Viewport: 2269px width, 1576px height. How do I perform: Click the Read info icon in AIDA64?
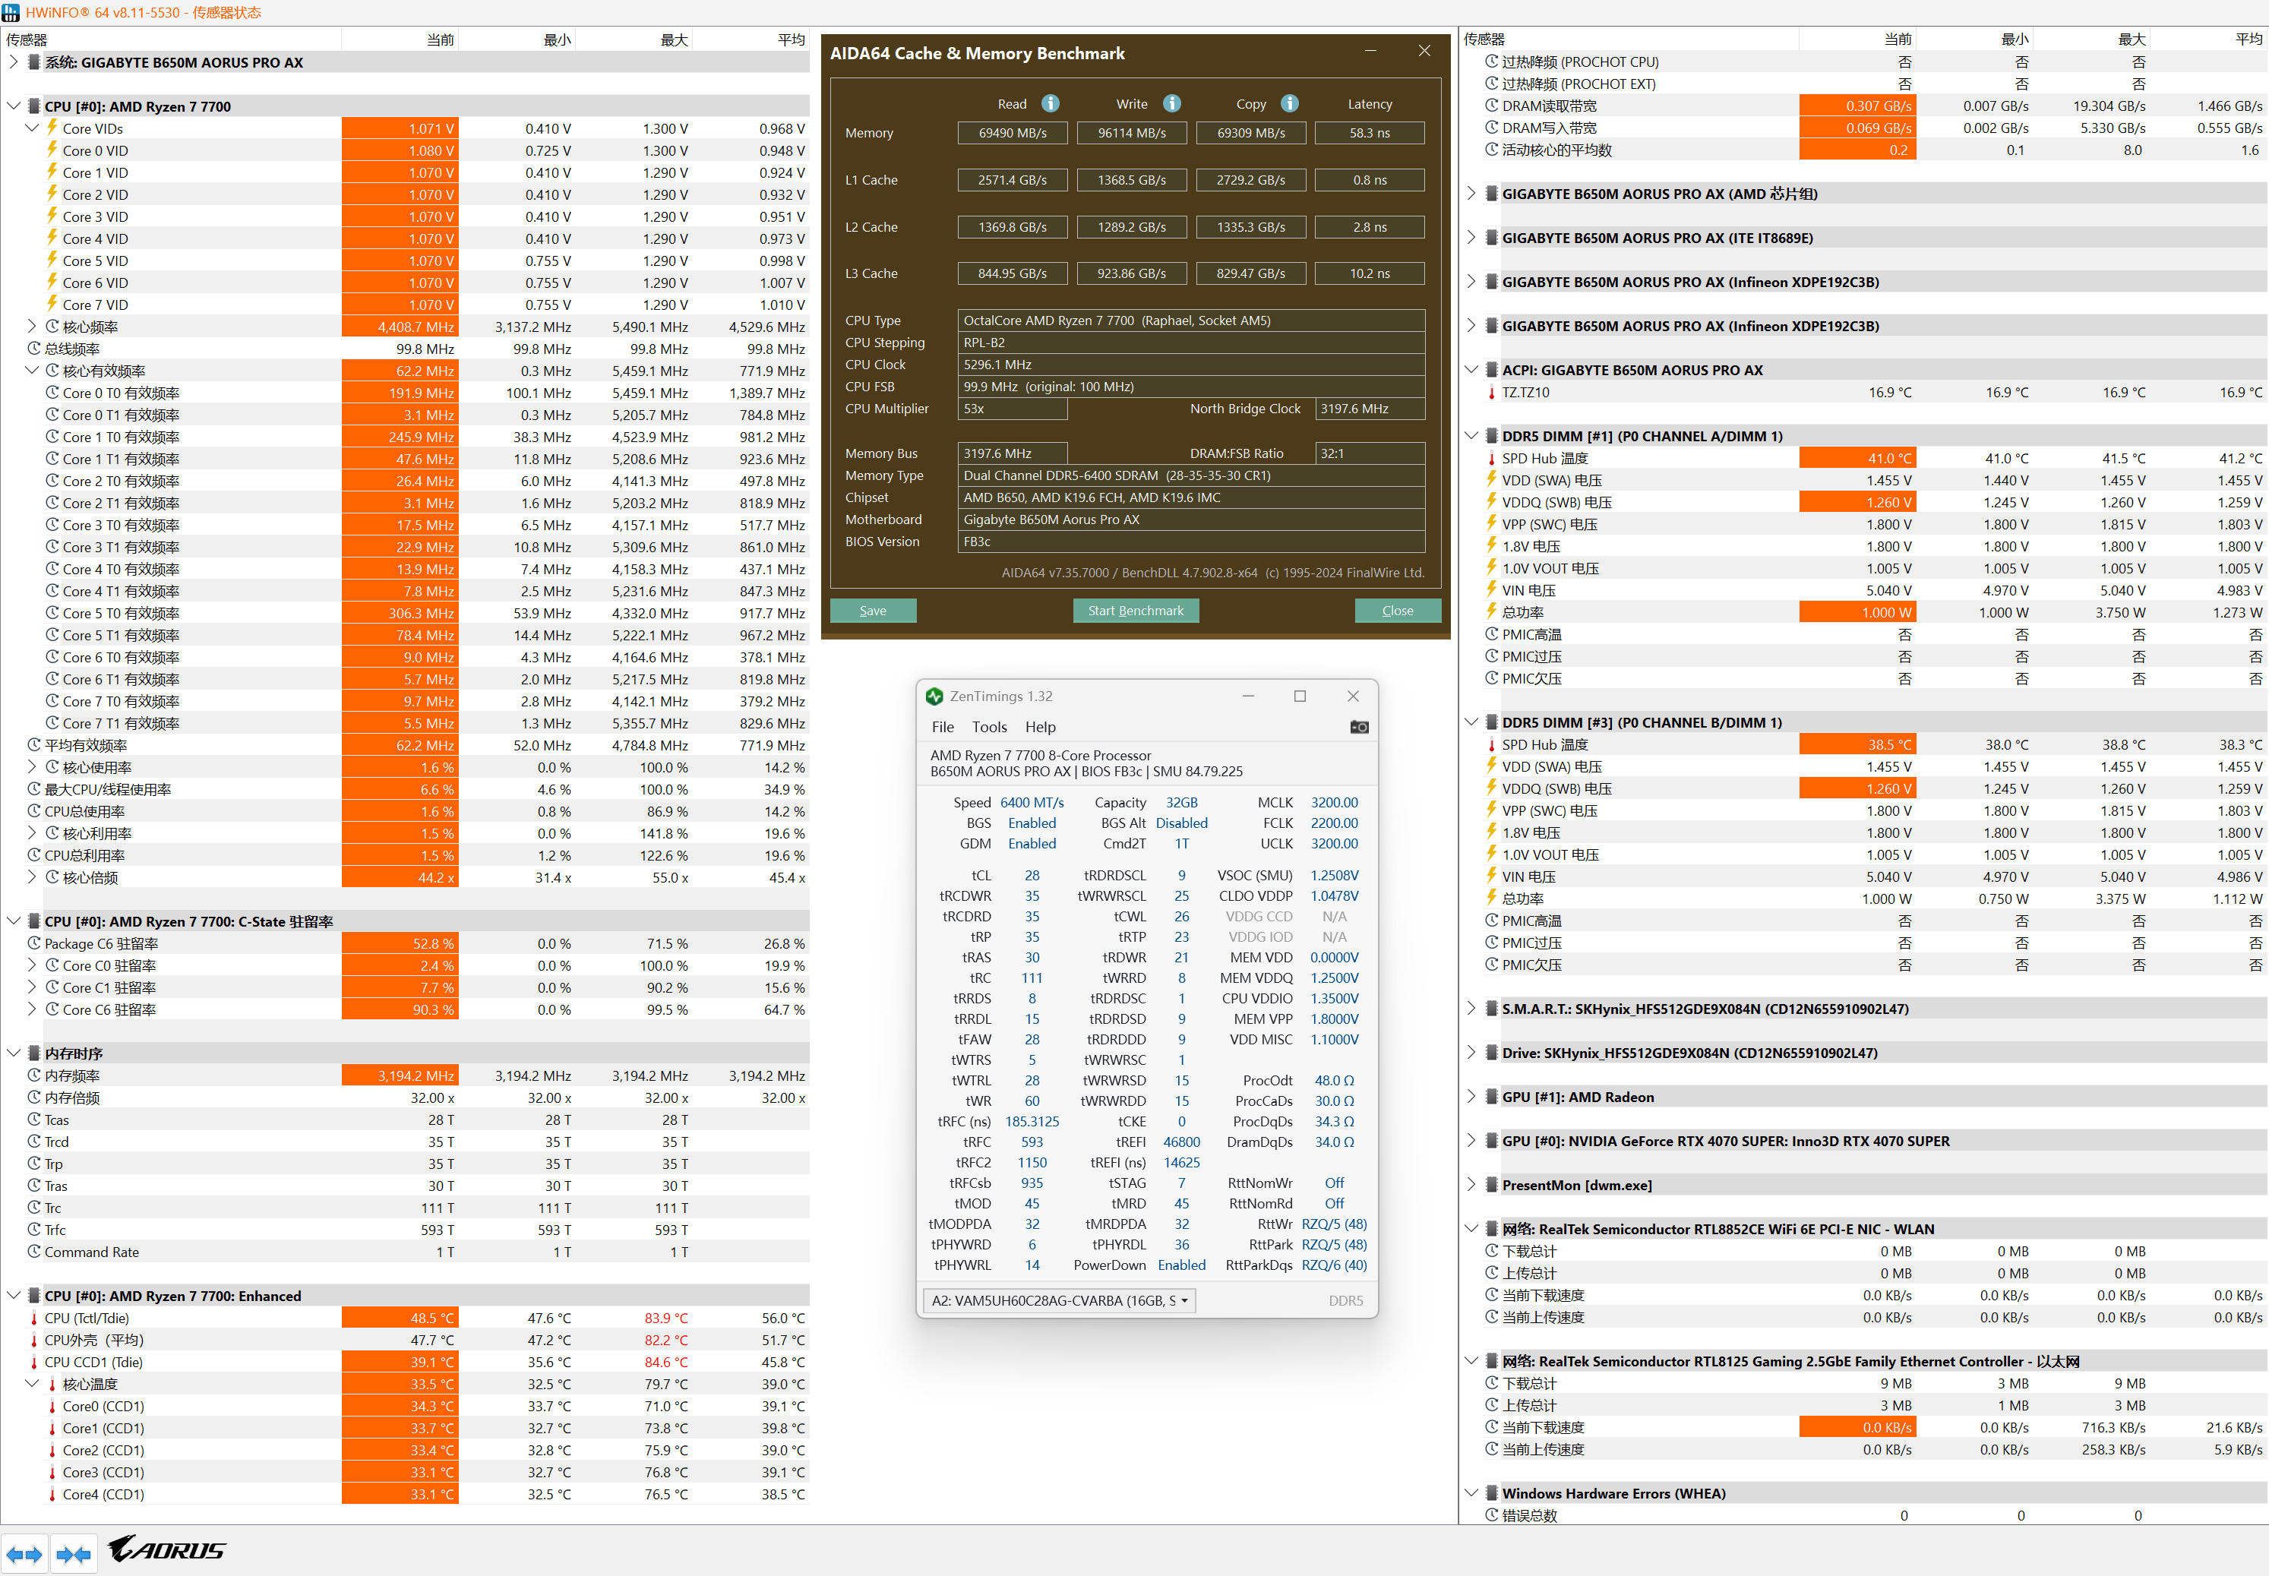1051,104
